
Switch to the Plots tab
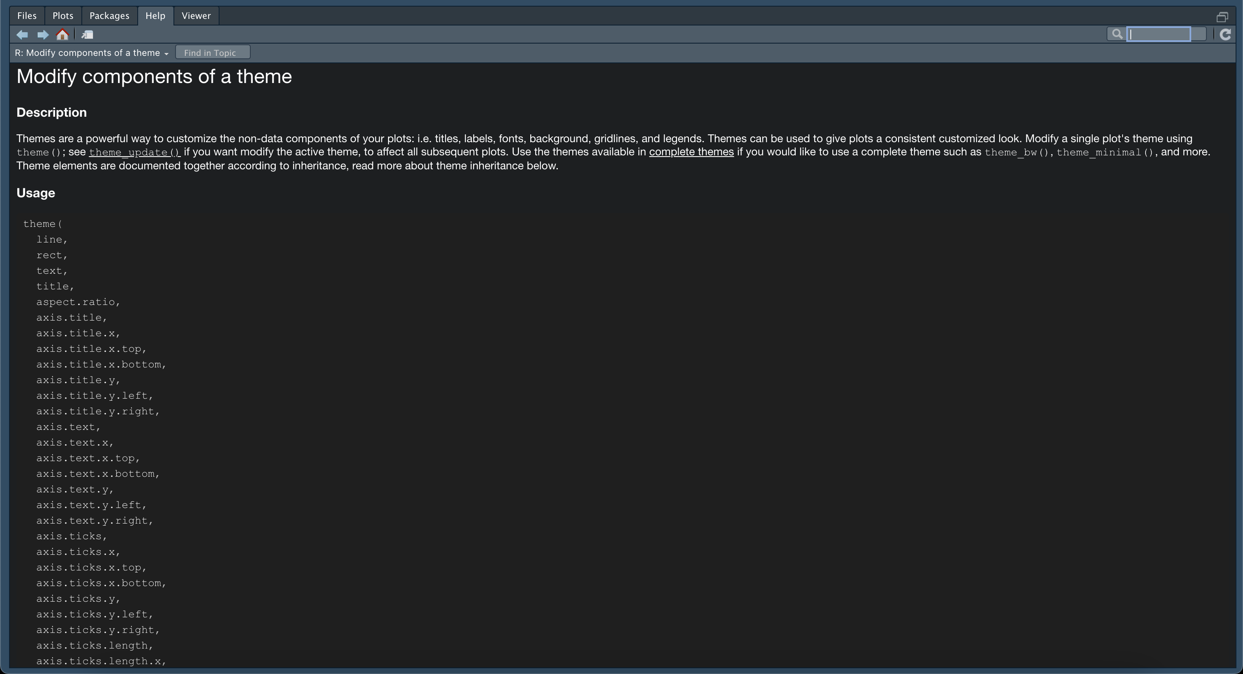pos(63,16)
